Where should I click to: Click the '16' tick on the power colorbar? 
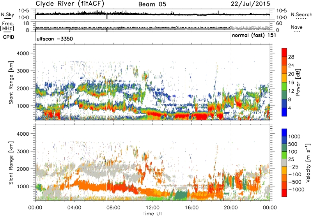click(x=291, y=83)
